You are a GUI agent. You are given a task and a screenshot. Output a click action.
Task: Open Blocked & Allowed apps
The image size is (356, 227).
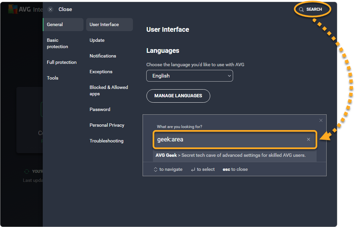[109, 91]
